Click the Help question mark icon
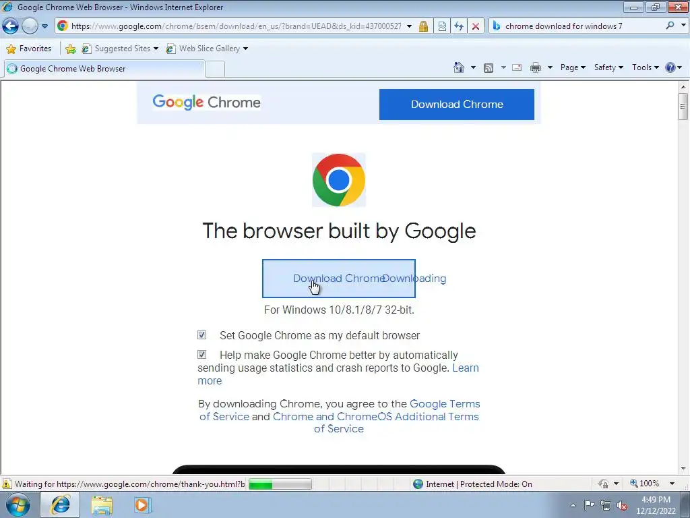 coord(670,67)
